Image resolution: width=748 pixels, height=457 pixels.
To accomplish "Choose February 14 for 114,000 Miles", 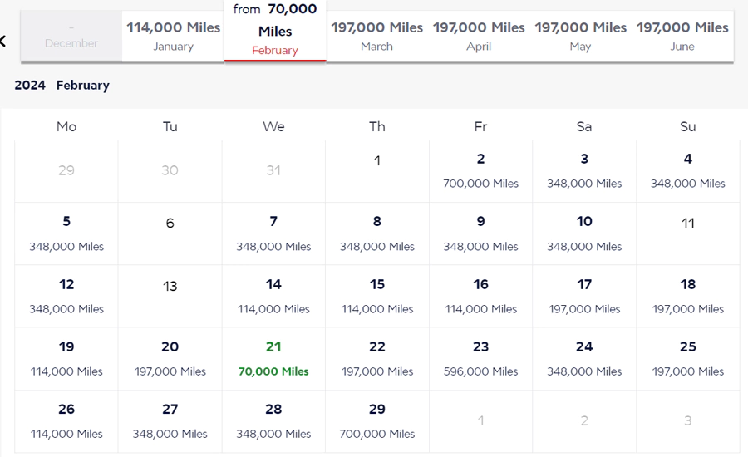I will [273, 296].
